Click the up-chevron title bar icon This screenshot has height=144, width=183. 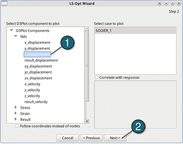[172, 3]
